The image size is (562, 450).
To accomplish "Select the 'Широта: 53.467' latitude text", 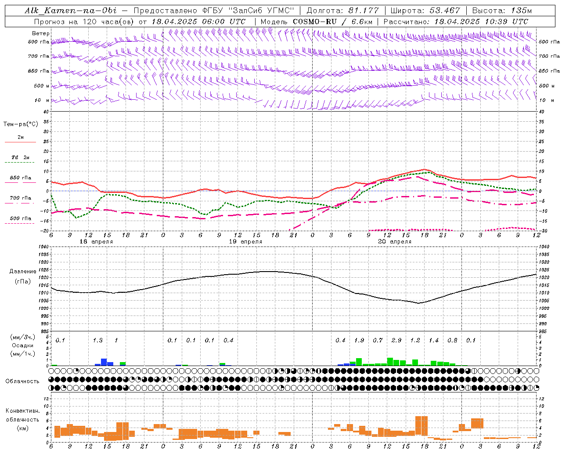I will tap(425, 11).
